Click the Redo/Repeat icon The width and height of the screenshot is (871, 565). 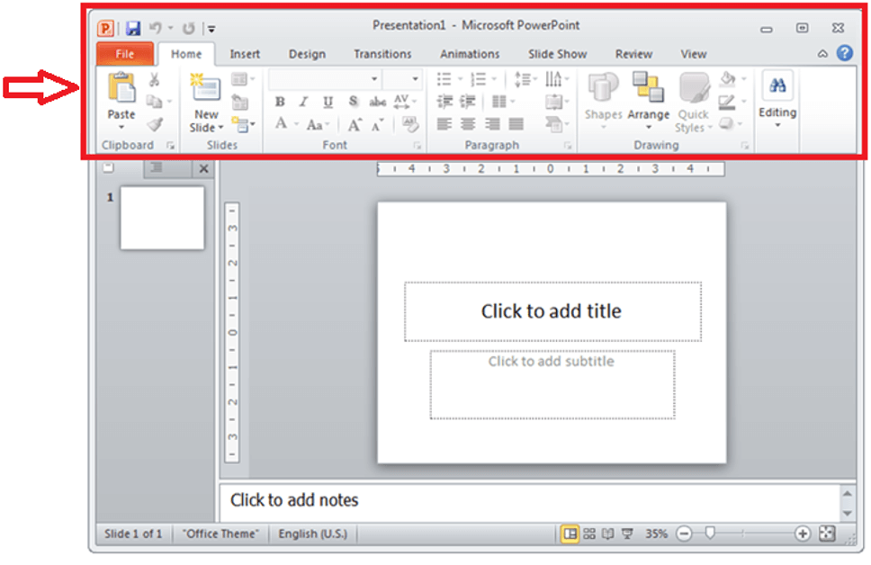(189, 28)
